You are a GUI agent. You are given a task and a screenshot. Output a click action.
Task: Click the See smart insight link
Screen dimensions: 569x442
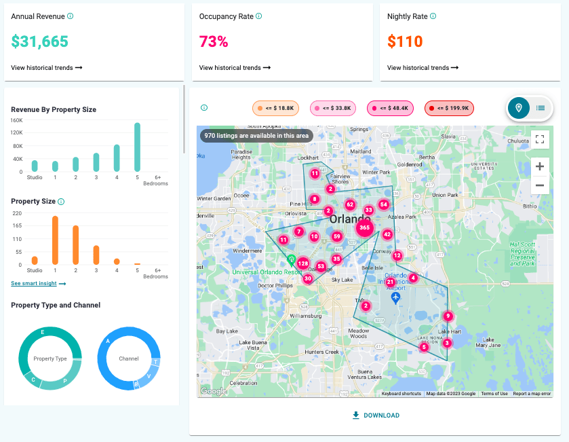(35, 282)
